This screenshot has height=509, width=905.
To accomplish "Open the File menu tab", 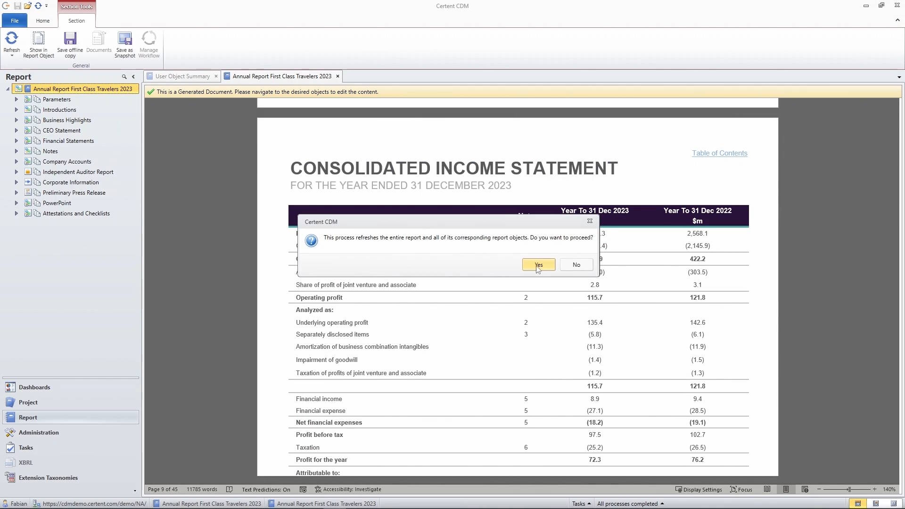I will click(x=15, y=21).
